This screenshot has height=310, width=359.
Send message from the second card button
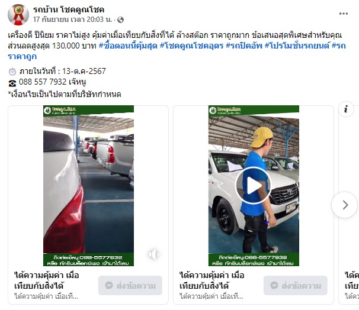(296, 285)
